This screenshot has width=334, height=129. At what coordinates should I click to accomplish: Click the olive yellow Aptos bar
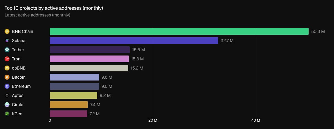point(73,95)
